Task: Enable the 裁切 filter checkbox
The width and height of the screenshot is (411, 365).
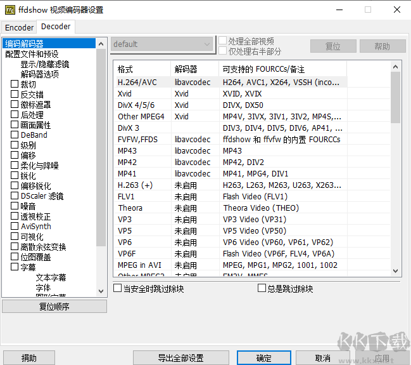Action: click(x=15, y=84)
